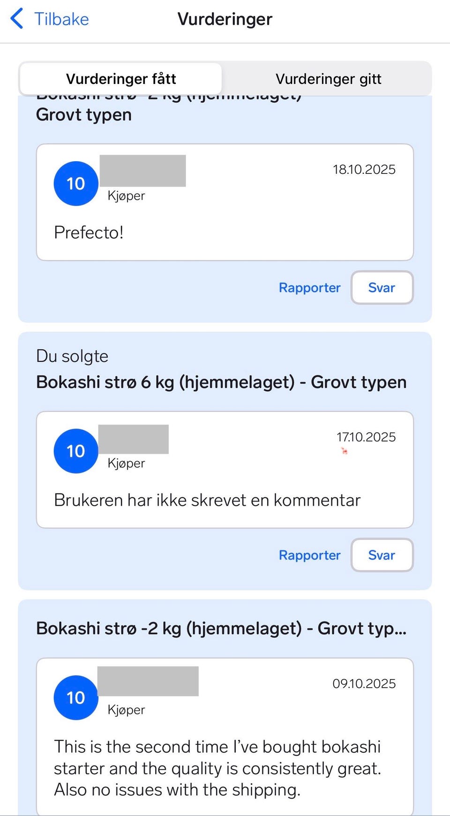Click the score badge on the Prefecto! review
The height and width of the screenshot is (816, 450).
[x=76, y=184]
